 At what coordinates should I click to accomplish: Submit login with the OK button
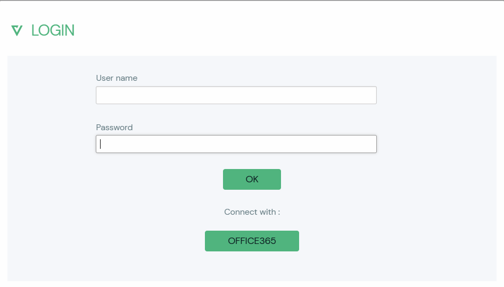coord(252,179)
